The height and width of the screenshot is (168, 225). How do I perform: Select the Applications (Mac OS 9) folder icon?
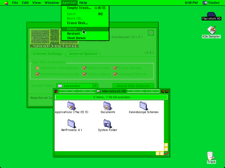[x=71, y=106]
